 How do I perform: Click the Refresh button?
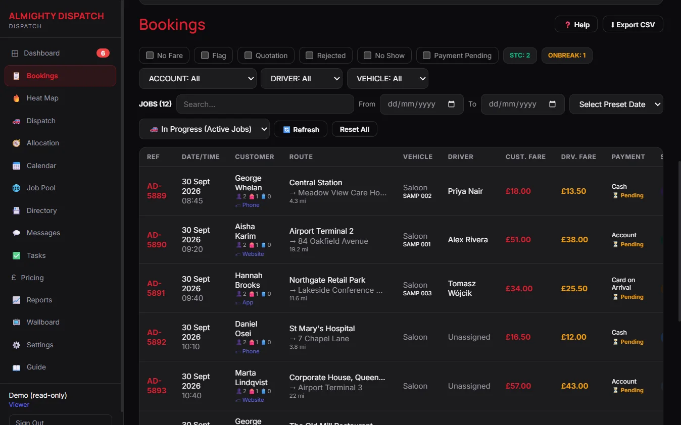click(x=301, y=129)
